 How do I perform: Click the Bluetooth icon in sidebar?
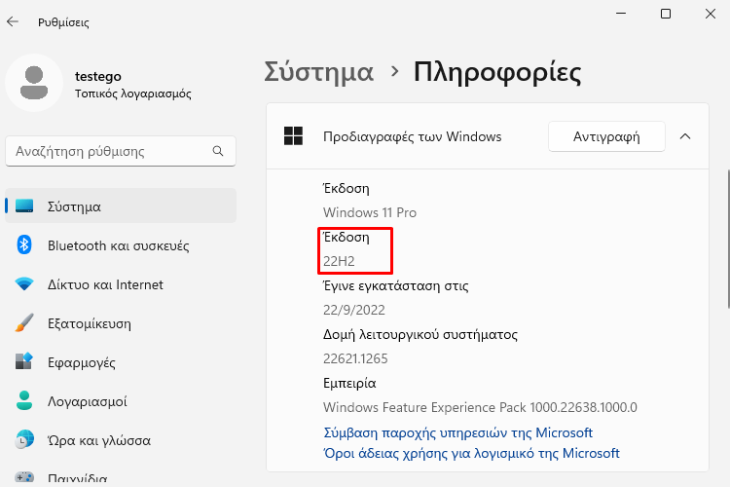click(24, 244)
